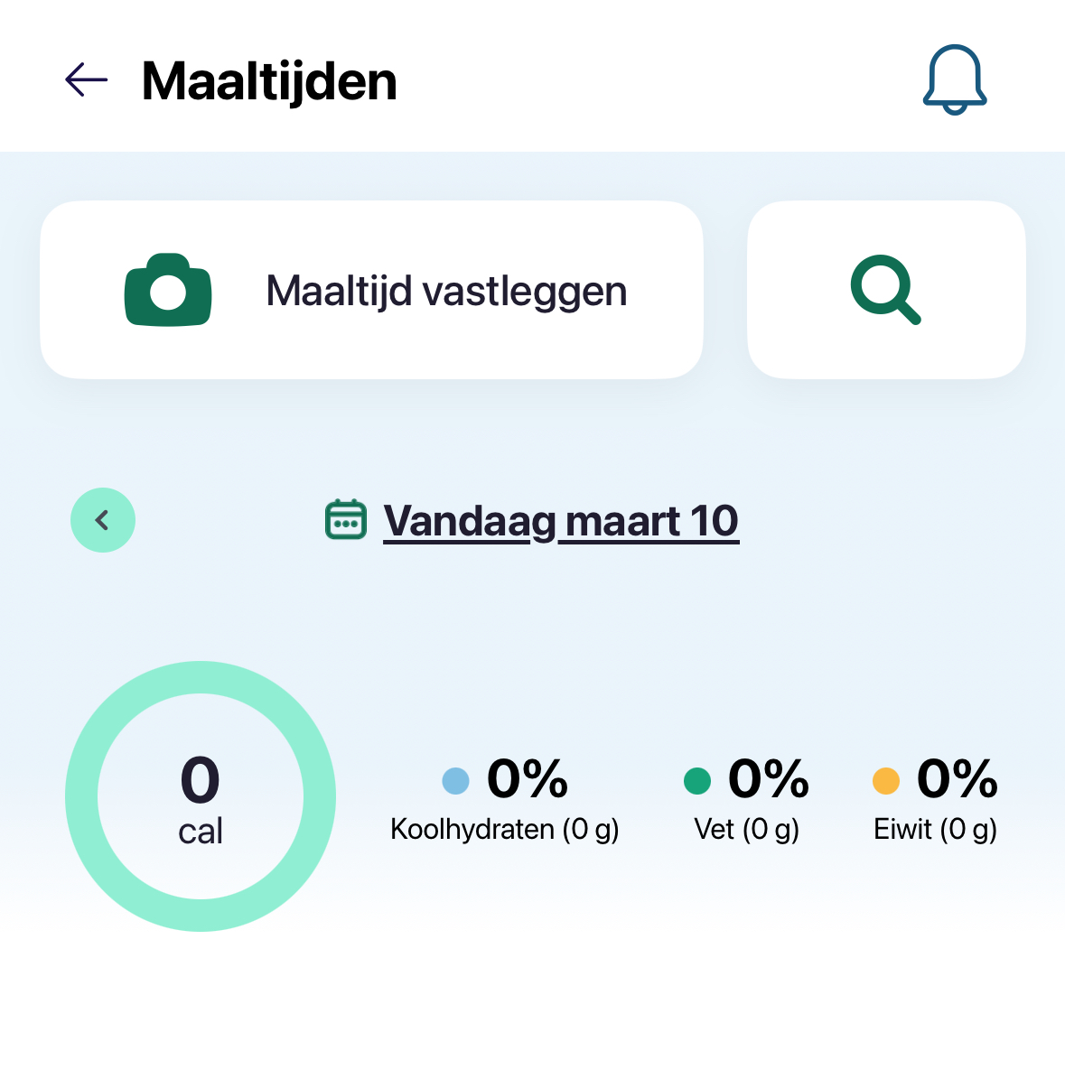The height and width of the screenshot is (1079, 1065).
Task: Click the 'Koolhydraten (0 g)' label
Action: coord(505,829)
